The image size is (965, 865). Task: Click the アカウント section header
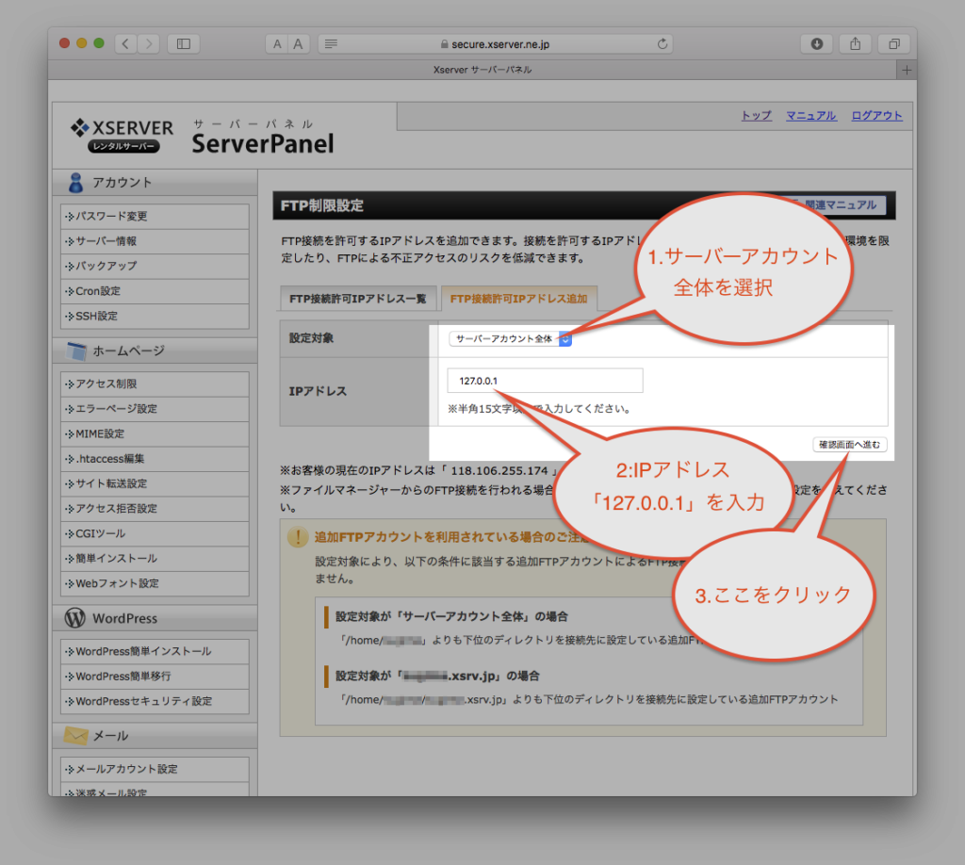(155, 182)
